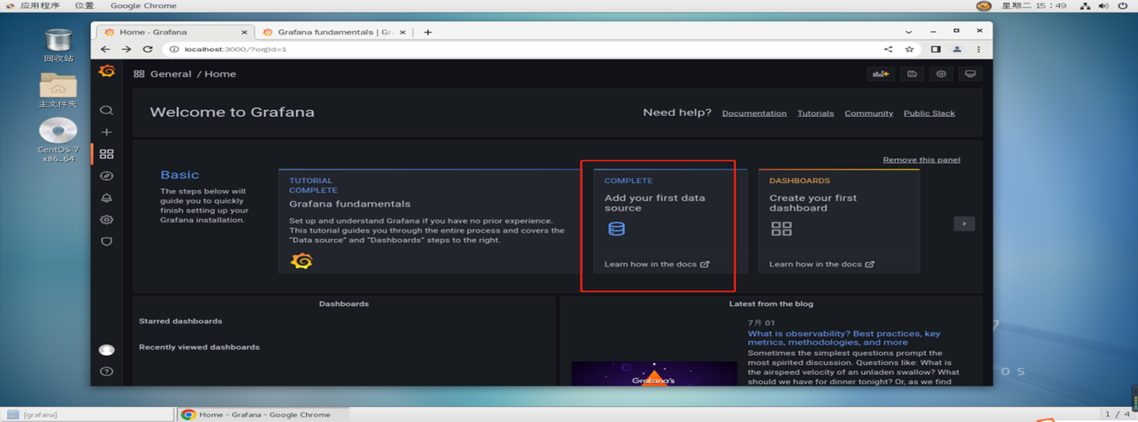Screen dimensions: 1138x422
Task: Click Learn how in docs under dashboard
Action: (822, 264)
